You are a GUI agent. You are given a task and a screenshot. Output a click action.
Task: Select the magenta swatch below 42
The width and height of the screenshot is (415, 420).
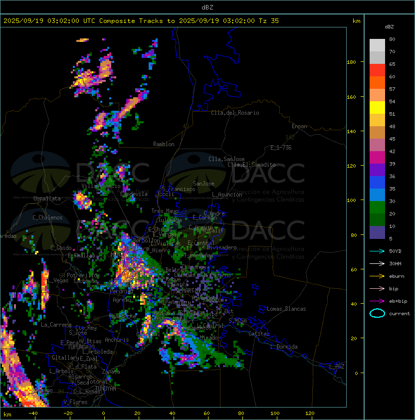tap(377, 158)
